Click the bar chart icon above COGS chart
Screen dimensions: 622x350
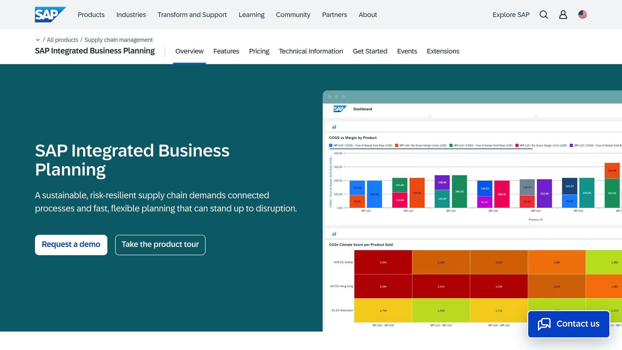coord(334,127)
